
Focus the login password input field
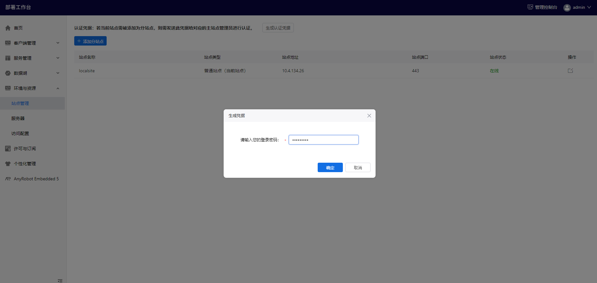pyautogui.click(x=323, y=140)
